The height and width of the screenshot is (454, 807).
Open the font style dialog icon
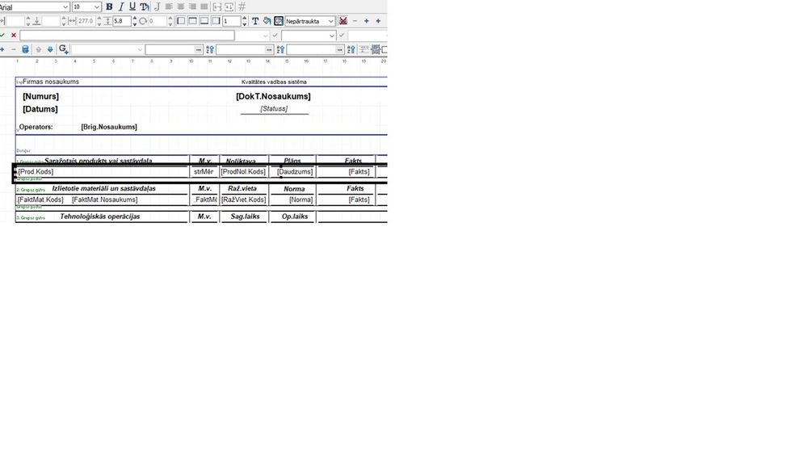coord(145,6)
